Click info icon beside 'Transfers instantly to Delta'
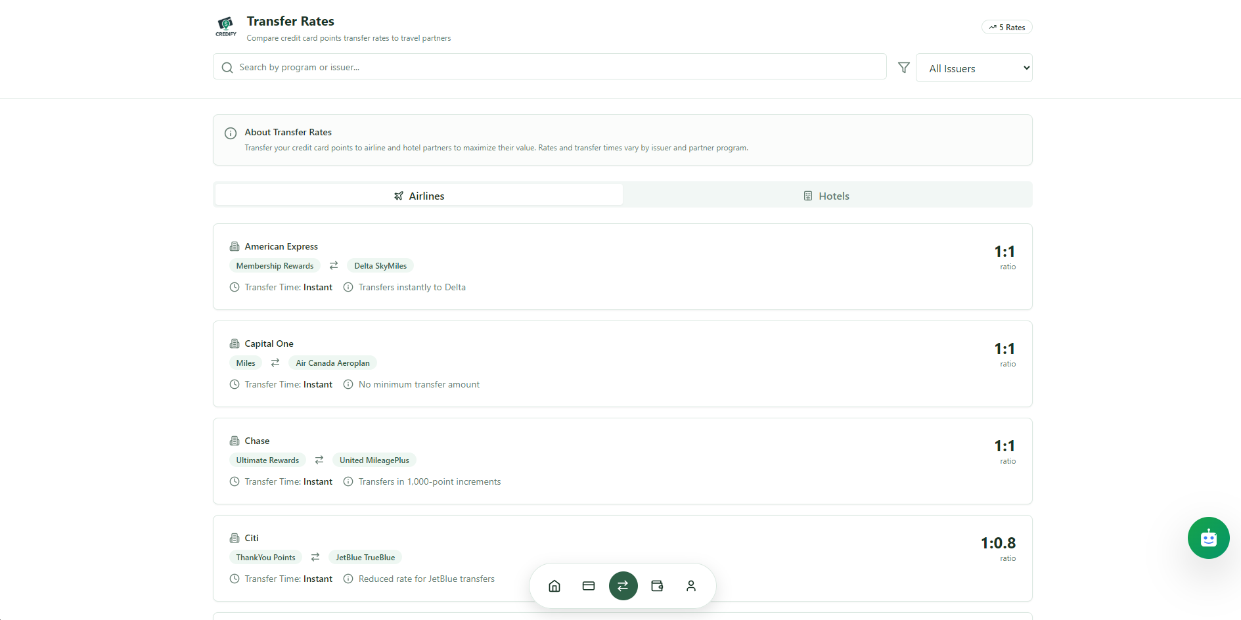The image size is (1241, 620). [348, 287]
